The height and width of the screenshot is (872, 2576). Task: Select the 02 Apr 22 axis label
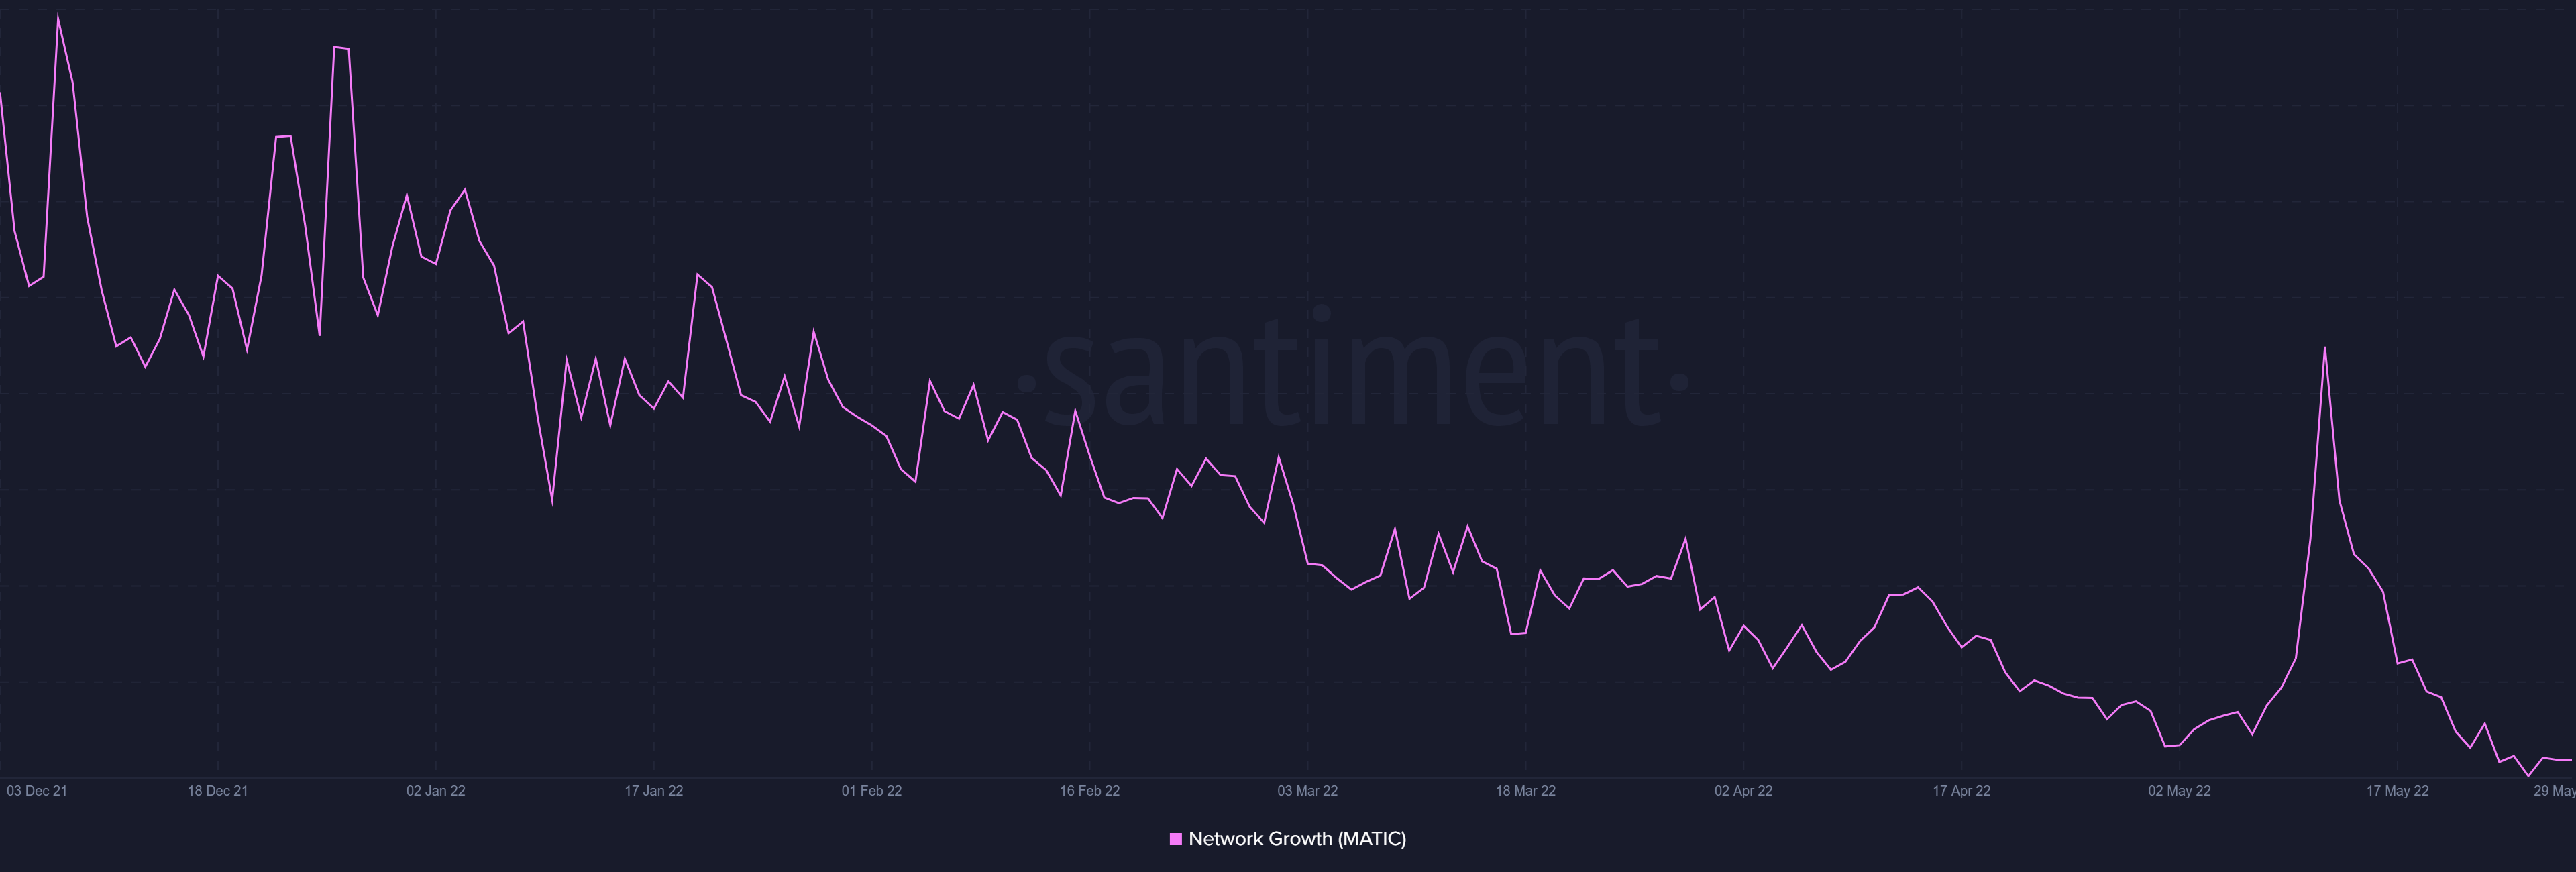[x=1743, y=791]
